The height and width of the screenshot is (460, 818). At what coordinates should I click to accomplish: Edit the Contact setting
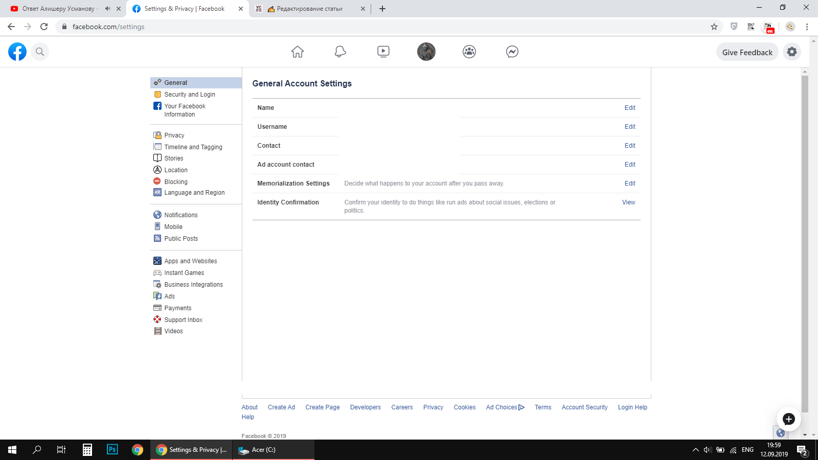tap(630, 146)
